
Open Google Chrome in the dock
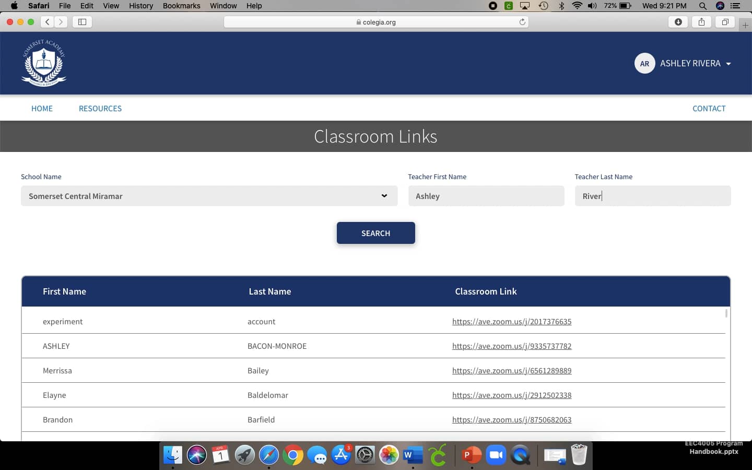click(293, 455)
